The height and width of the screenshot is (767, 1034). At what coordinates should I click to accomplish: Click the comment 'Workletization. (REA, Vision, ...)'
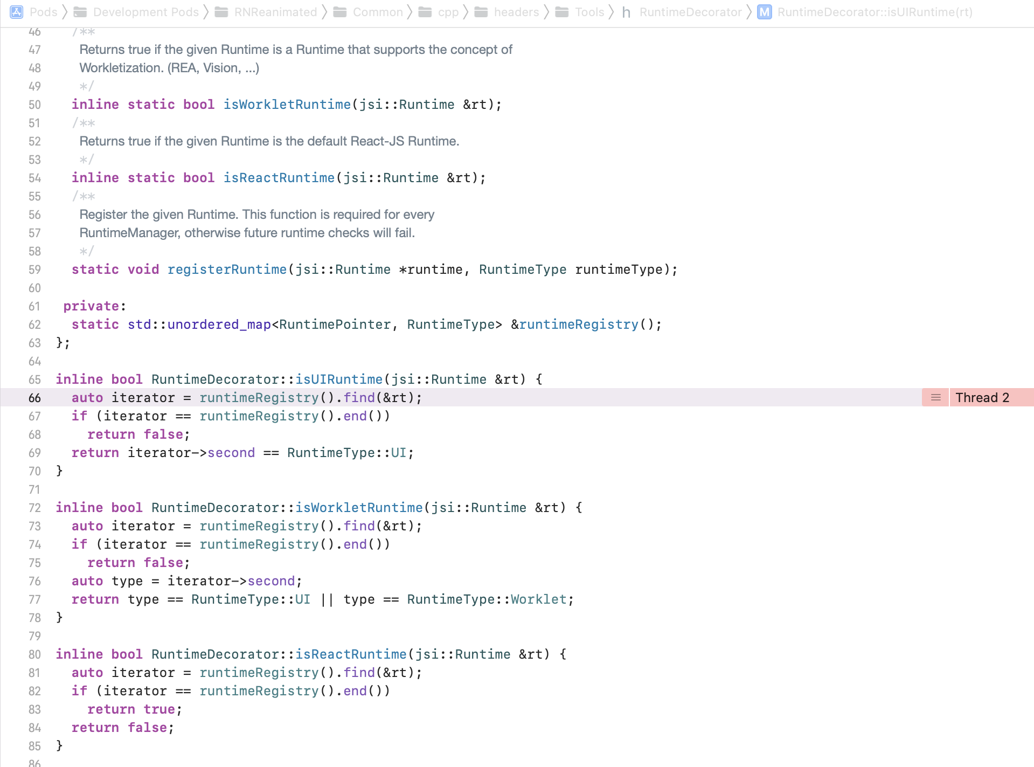tap(169, 68)
